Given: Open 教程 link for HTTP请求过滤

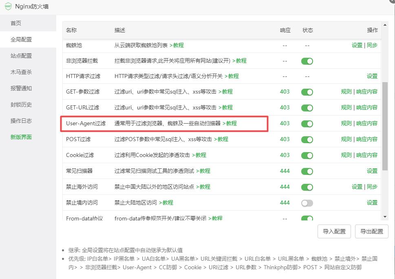Looking at the screenshot, I should pos(232,76).
